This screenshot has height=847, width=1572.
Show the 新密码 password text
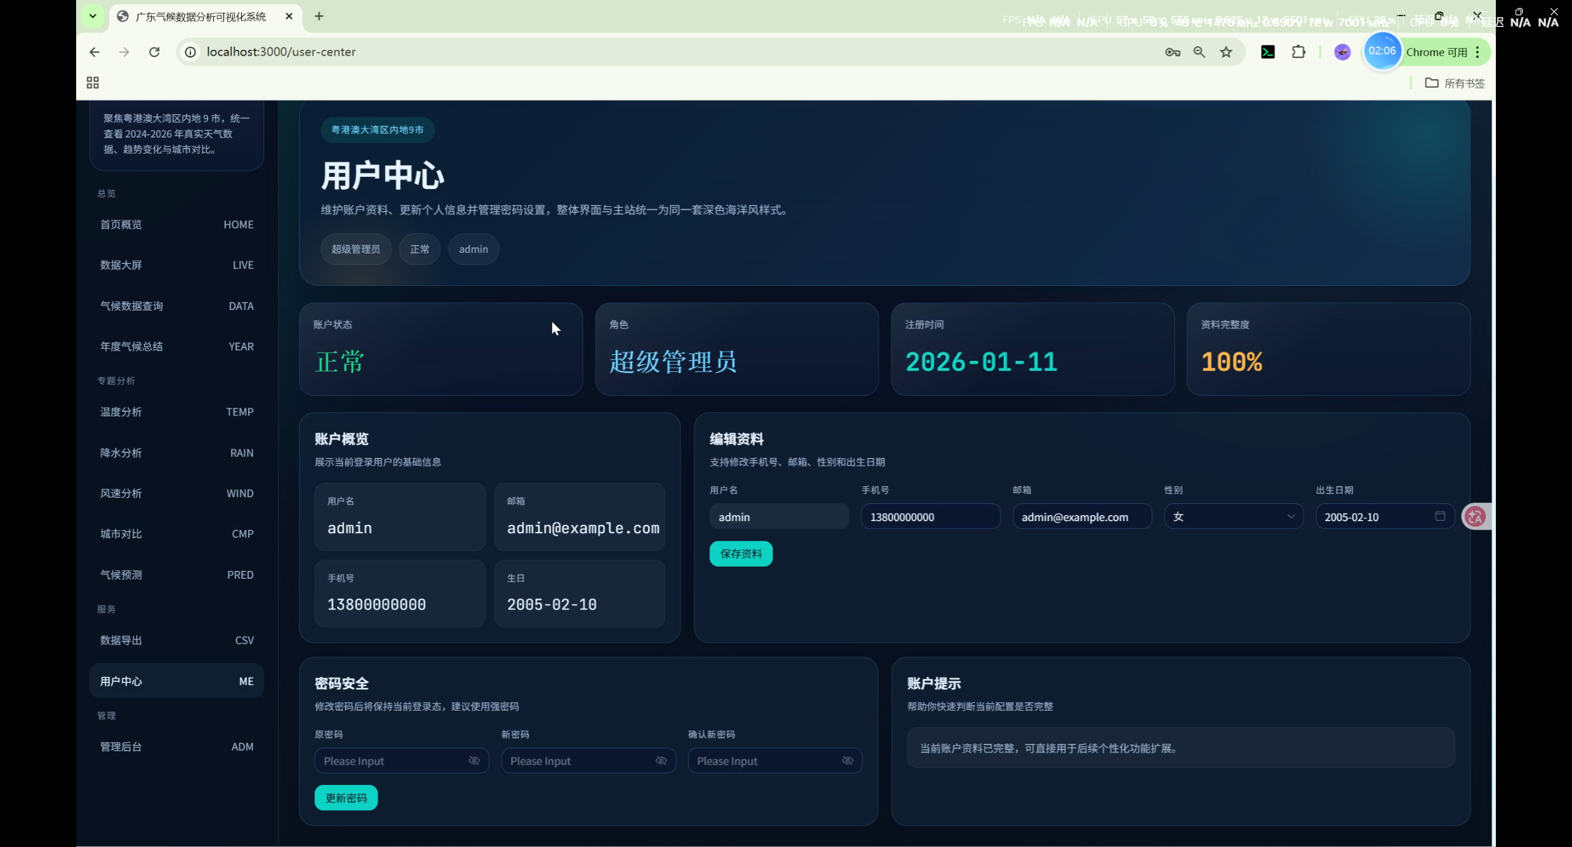click(x=661, y=760)
